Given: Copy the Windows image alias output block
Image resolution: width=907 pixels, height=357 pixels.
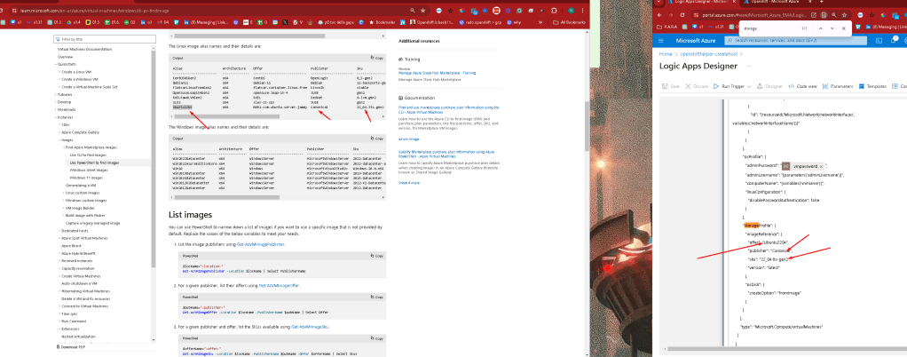Looking at the screenshot, I should tap(379, 139).
